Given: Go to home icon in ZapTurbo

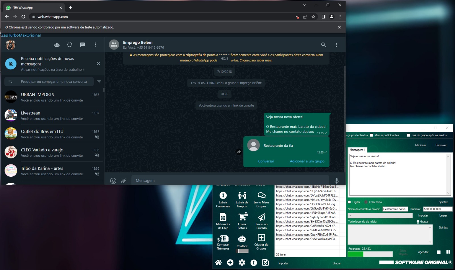Looking at the screenshot, I should tap(218, 262).
